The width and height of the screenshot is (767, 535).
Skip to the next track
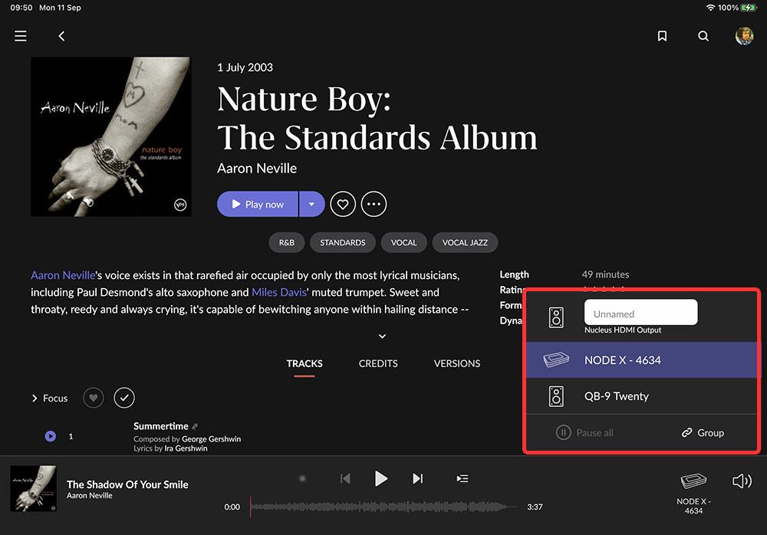click(417, 478)
